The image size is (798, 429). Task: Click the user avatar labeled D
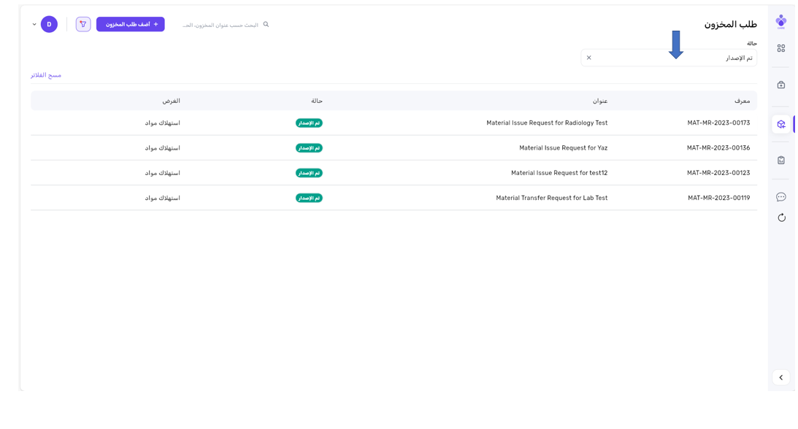(x=49, y=25)
